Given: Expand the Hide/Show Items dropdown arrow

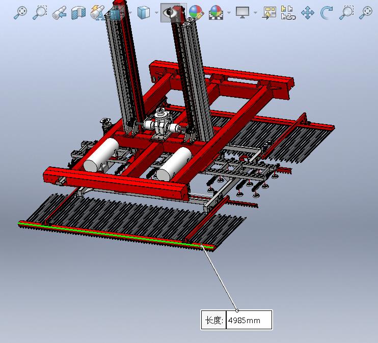Looking at the screenshot, I should [x=184, y=13].
